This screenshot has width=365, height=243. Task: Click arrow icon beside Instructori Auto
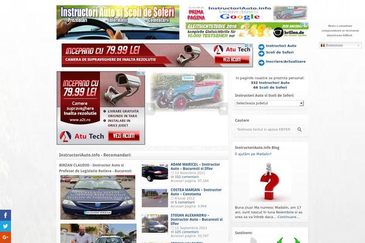pyautogui.click(x=261, y=47)
